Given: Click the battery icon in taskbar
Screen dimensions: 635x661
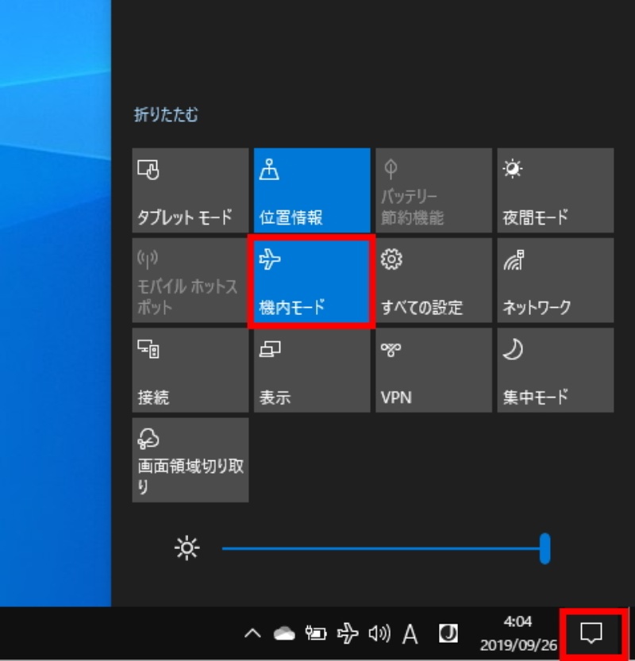Looking at the screenshot, I should (x=315, y=633).
